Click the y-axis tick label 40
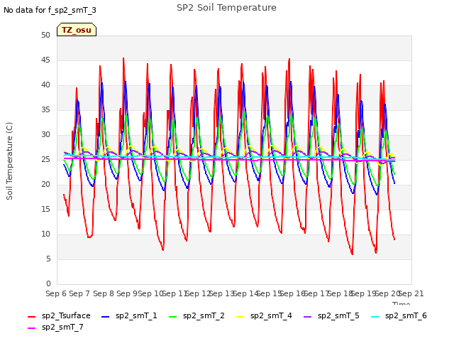 pos(45,85)
